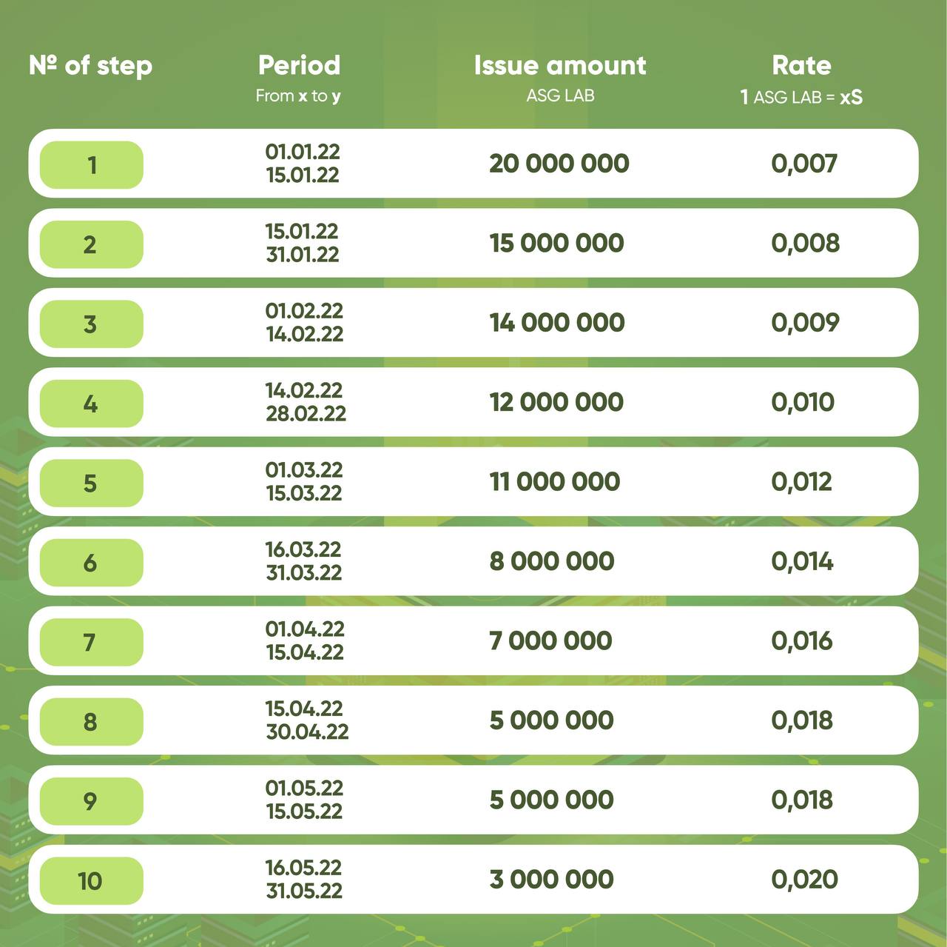Click the 0,007 rate value

tap(804, 164)
